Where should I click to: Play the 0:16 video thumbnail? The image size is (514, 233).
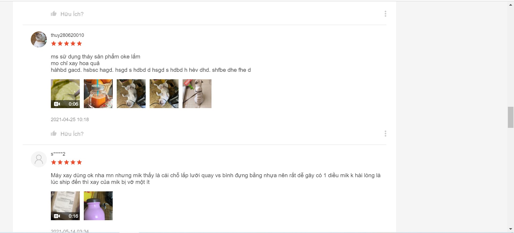click(65, 206)
